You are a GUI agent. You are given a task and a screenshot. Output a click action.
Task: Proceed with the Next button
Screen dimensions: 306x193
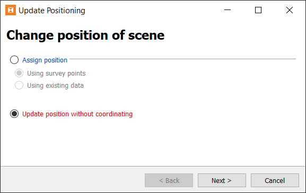[x=222, y=180]
